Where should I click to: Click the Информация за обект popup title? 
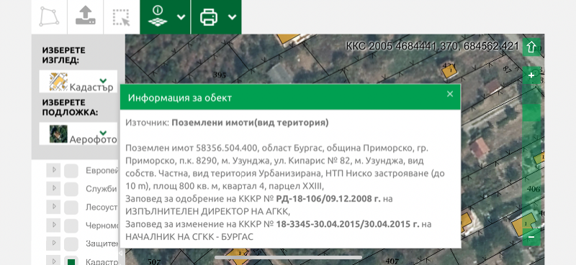pos(179,98)
